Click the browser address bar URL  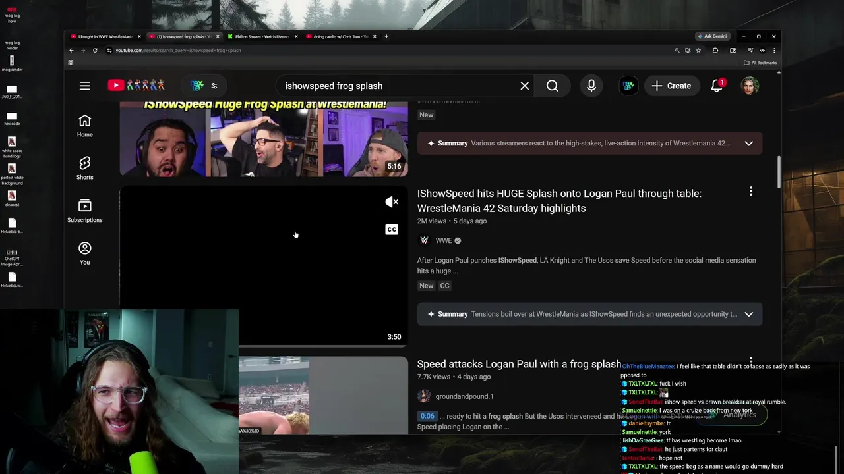pos(178,50)
